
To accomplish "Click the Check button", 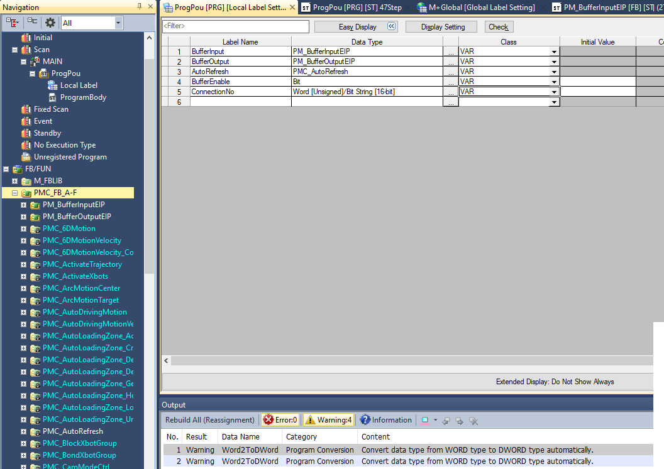I will (499, 26).
